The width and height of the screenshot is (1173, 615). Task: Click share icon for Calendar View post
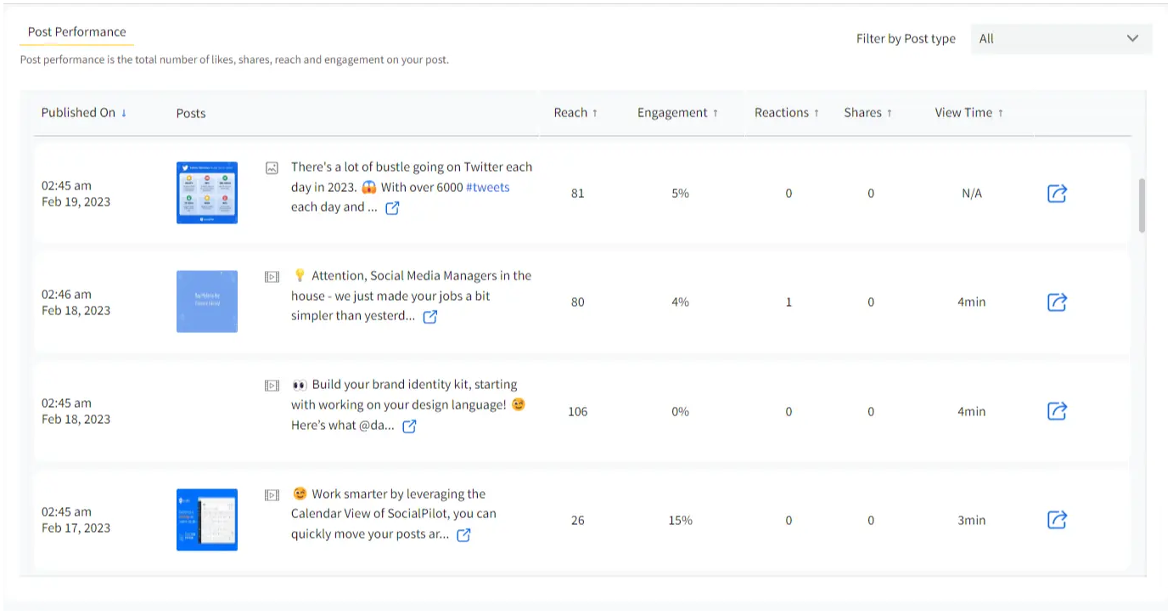(x=1056, y=520)
